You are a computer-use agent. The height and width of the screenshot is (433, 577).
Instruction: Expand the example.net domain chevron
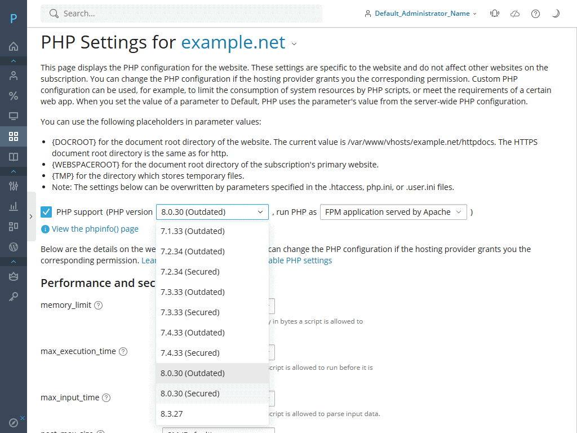coord(294,43)
